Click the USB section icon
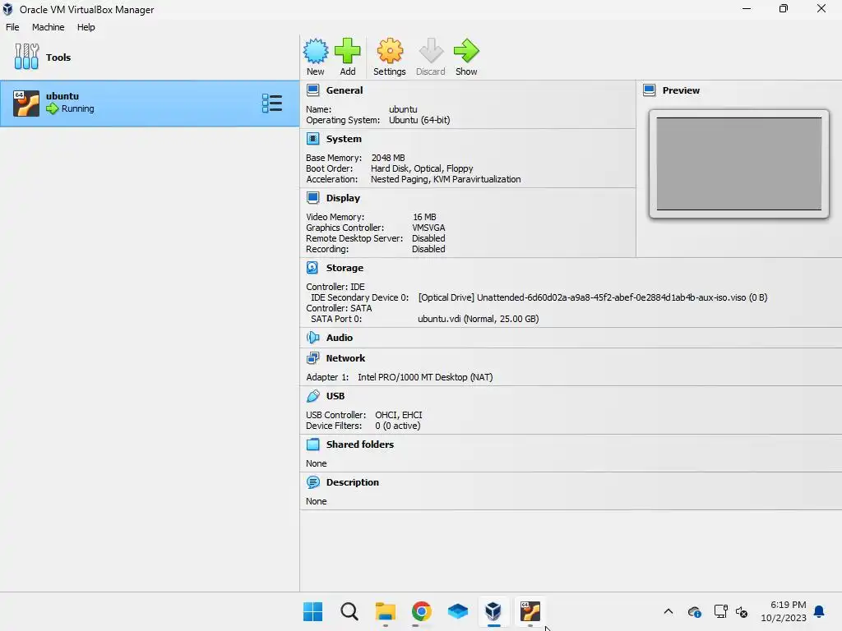Viewport: 842px width, 631px height. pyautogui.click(x=312, y=395)
